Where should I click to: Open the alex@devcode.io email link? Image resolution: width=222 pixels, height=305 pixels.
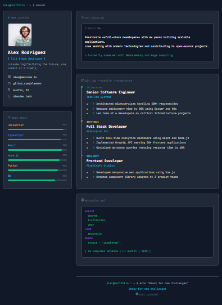click(x=25, y=77)
